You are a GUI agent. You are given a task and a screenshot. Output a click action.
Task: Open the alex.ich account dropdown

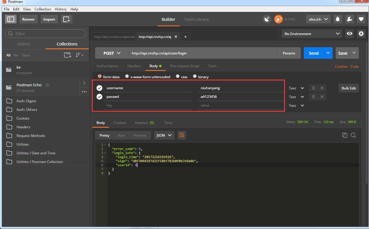click(318, 19)
